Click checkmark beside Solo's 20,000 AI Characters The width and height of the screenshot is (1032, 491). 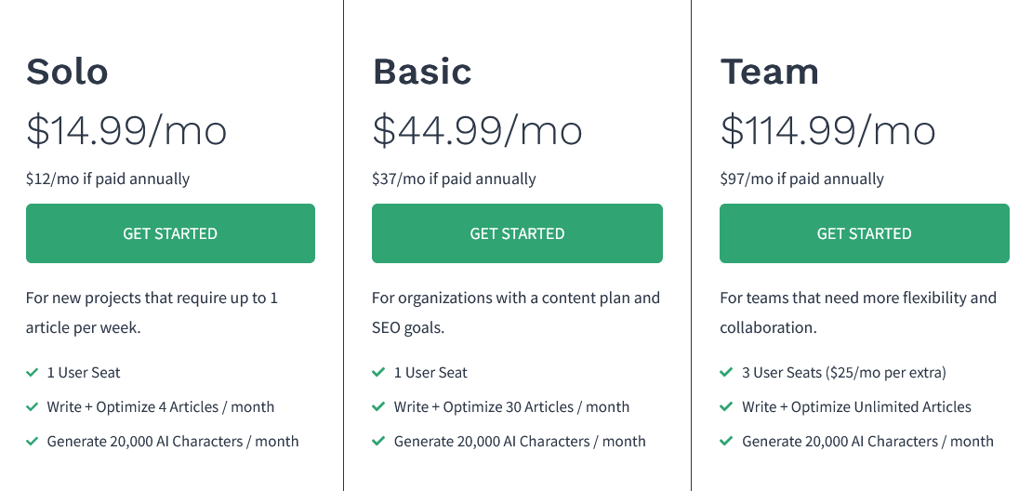(x=33, y=442)
